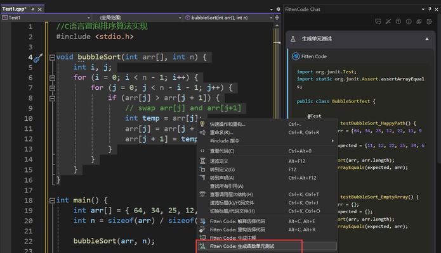The image size is (441, 253).
Task: Click the magic wand icon in FittenCode Chat
Action: [388, 22]
